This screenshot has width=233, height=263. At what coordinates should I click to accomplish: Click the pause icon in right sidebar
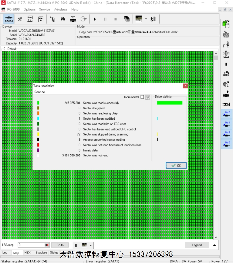[226, 64]
